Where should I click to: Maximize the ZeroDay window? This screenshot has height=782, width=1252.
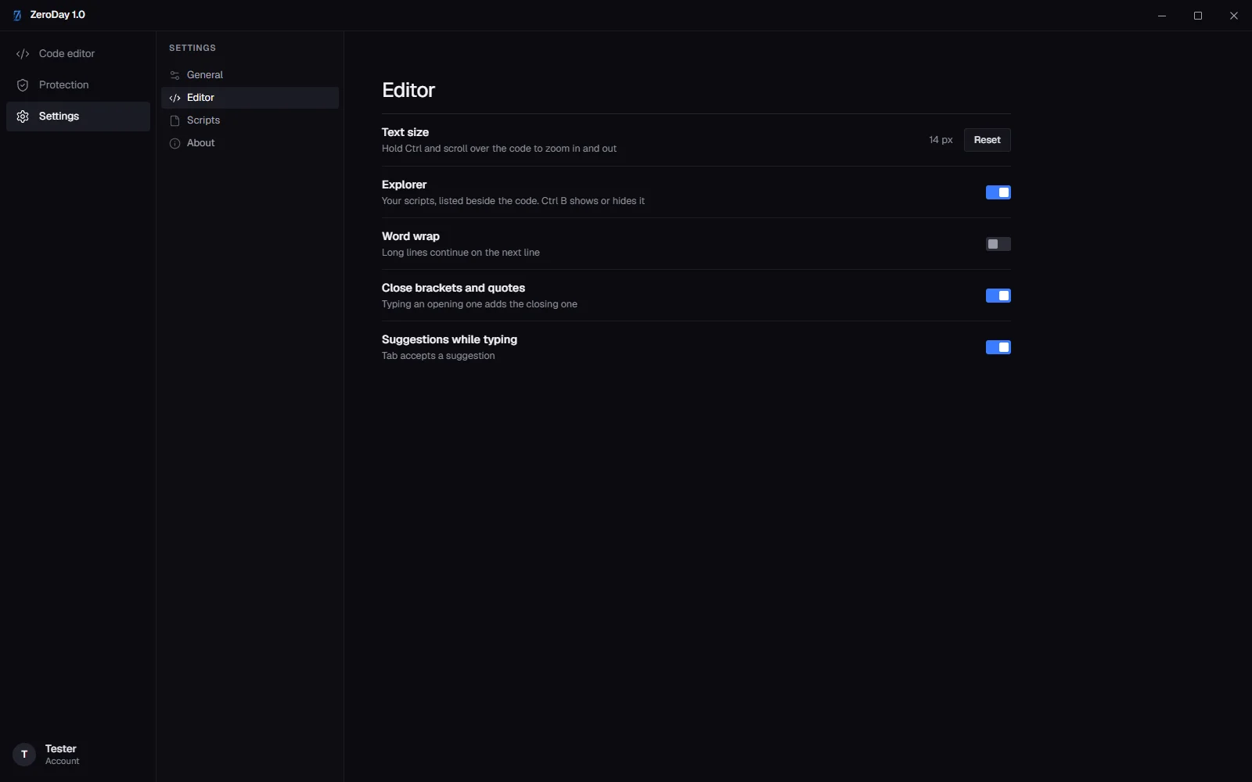click(x=1198, y=16)
